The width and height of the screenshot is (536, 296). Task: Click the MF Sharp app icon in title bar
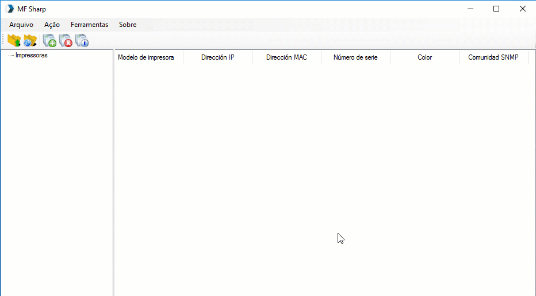pyautogui.click(x=9, y=9)
